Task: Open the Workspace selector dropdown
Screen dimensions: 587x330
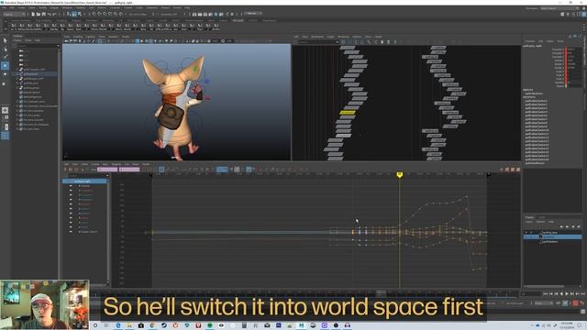Action: coord(559,8)
